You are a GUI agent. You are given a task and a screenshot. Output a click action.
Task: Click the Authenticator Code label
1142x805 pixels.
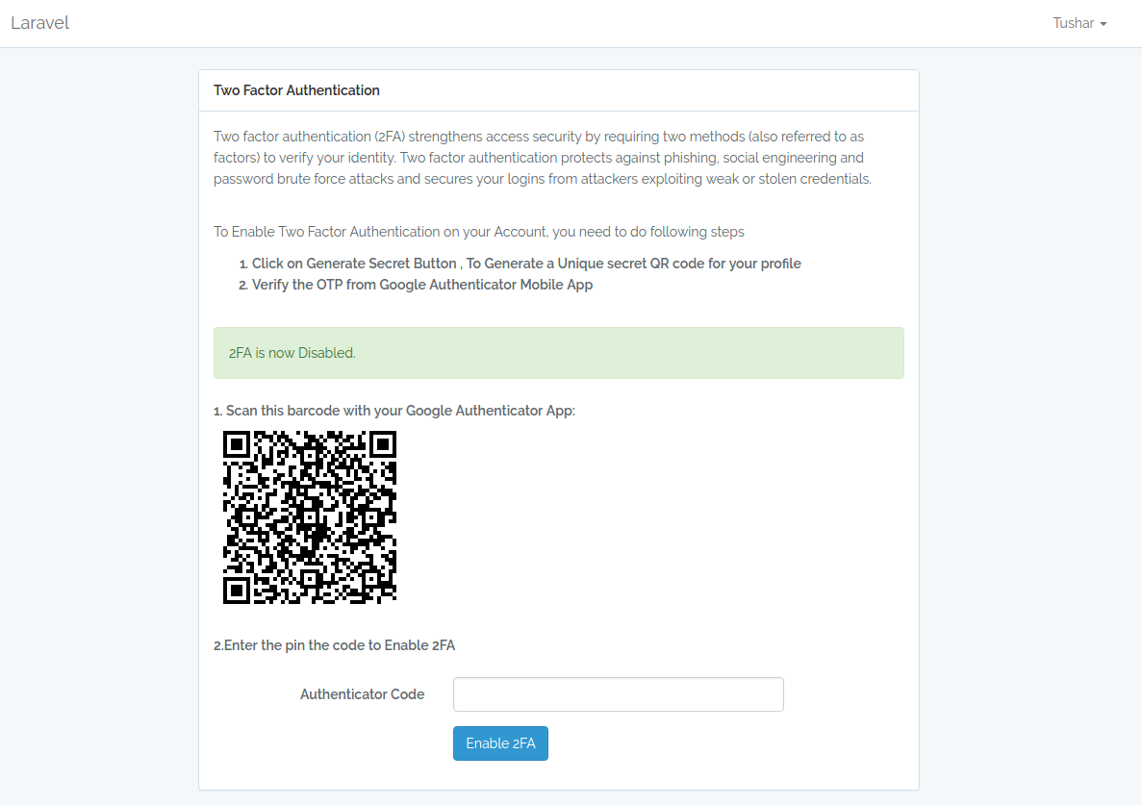362,694
